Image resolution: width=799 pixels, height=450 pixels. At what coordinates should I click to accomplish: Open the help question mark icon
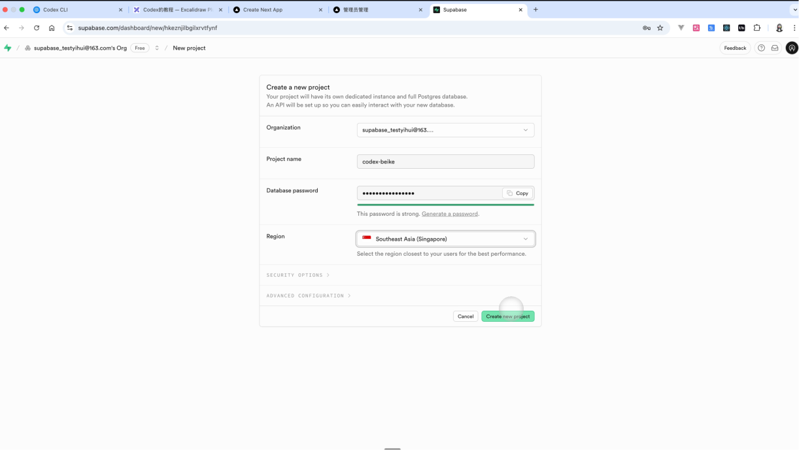761,48
